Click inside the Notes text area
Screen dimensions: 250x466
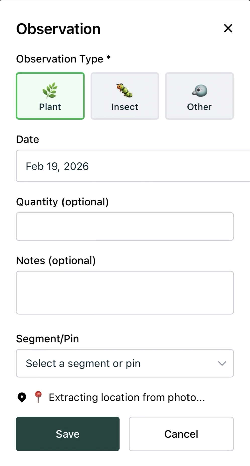point(125,292)
